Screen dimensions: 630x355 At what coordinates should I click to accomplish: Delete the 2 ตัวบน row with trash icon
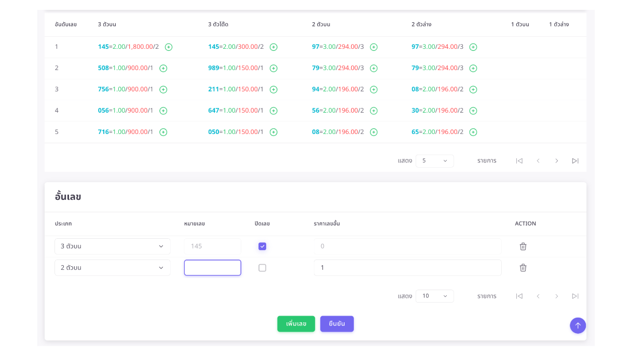523,268
